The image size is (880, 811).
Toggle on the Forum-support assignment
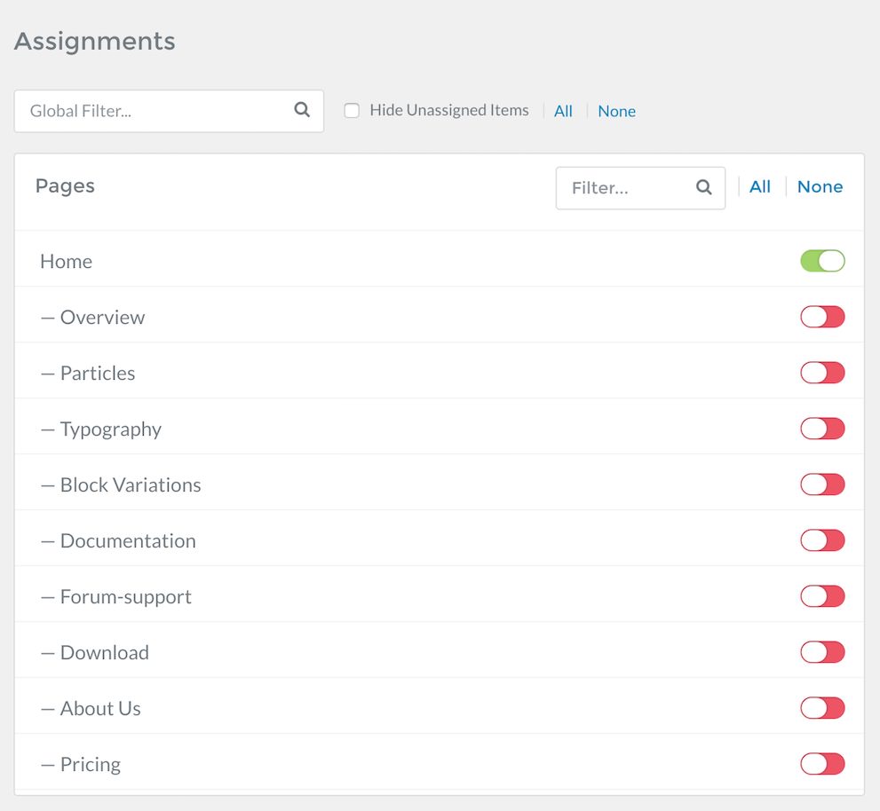(822, 596)
